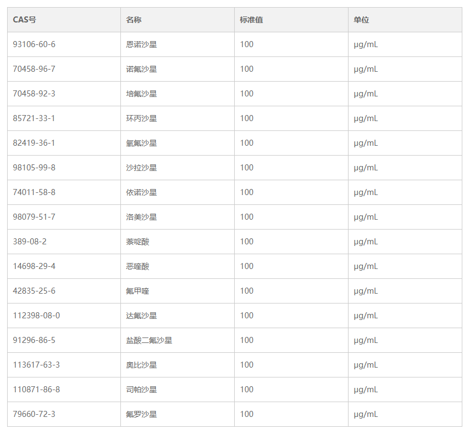
Task: Click the 标准值 column header
Action: 251,20
